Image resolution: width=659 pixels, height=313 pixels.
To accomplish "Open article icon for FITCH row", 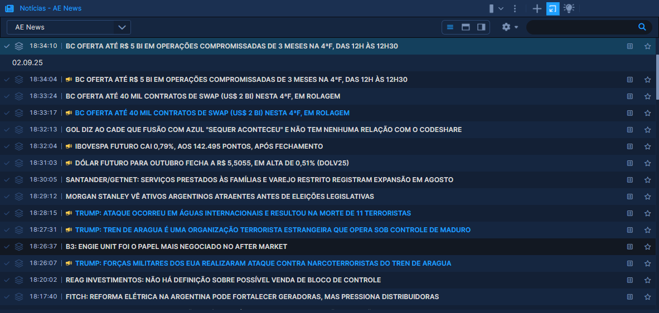I will 629,297.
